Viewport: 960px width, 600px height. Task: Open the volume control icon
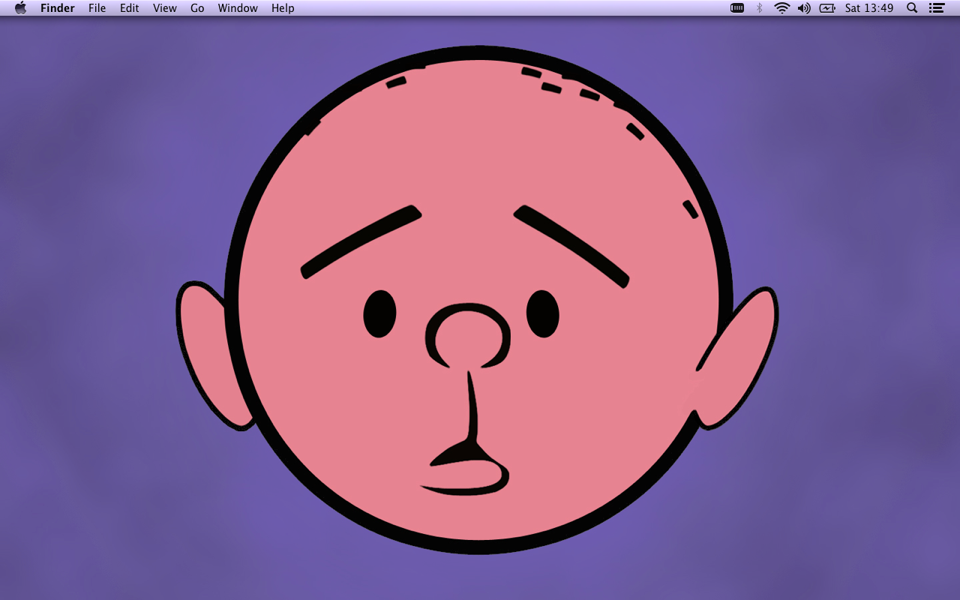tap(804, 8)
